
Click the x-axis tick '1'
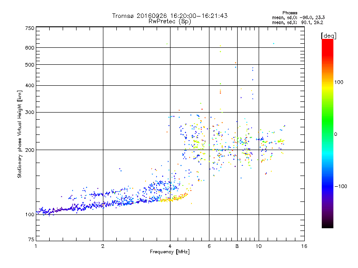36,246
